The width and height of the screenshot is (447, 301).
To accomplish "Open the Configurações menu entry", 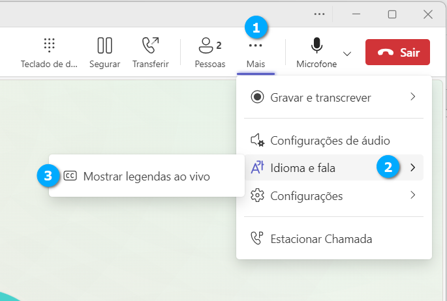I will tap(306, 195).
